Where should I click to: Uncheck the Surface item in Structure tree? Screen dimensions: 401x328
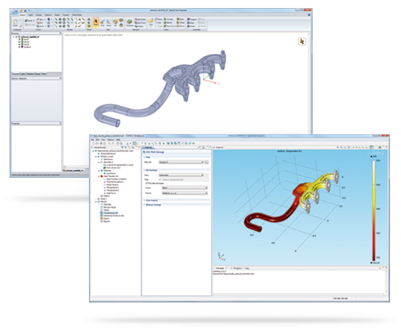pos(20,47)
